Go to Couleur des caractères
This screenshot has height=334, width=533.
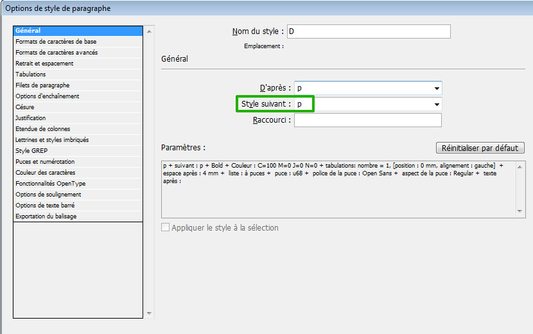coord(46,173)
